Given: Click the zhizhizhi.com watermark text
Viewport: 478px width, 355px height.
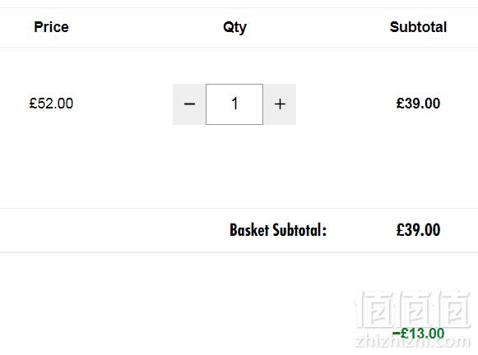Looking at the screenshot, I should point(413,342).
